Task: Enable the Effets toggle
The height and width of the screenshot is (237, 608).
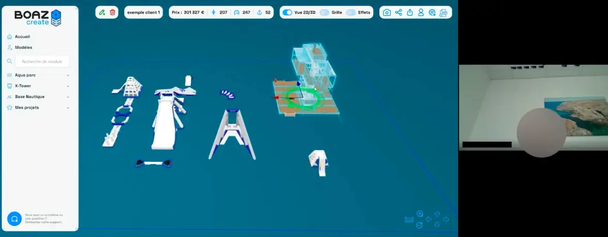Action: (351, 12)
